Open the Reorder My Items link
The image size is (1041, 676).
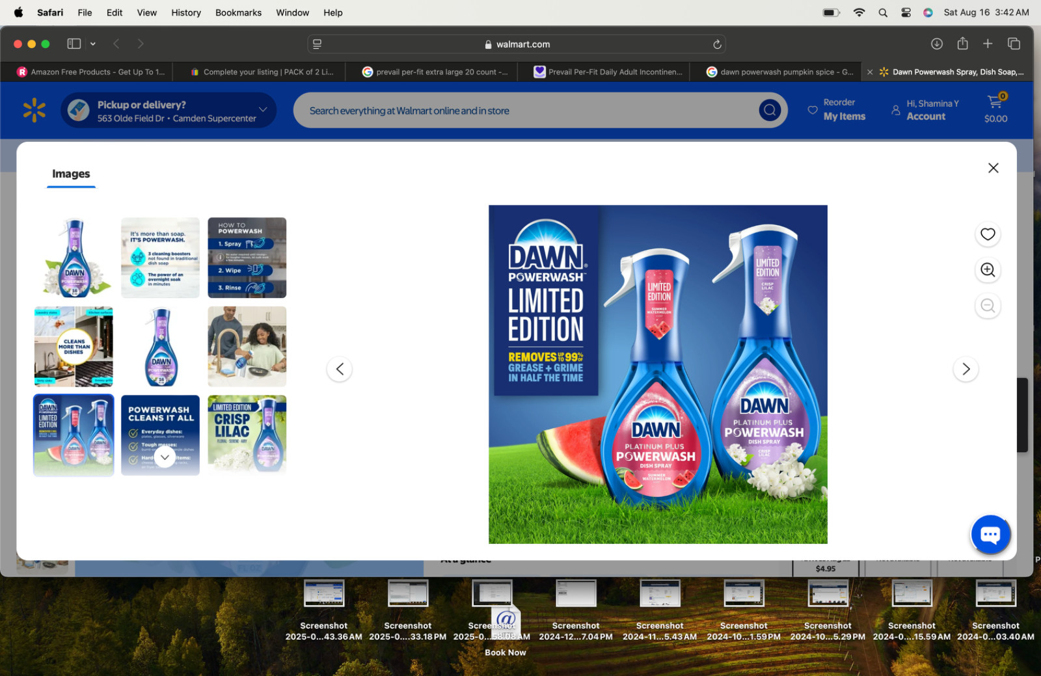(x=837, y=110)
